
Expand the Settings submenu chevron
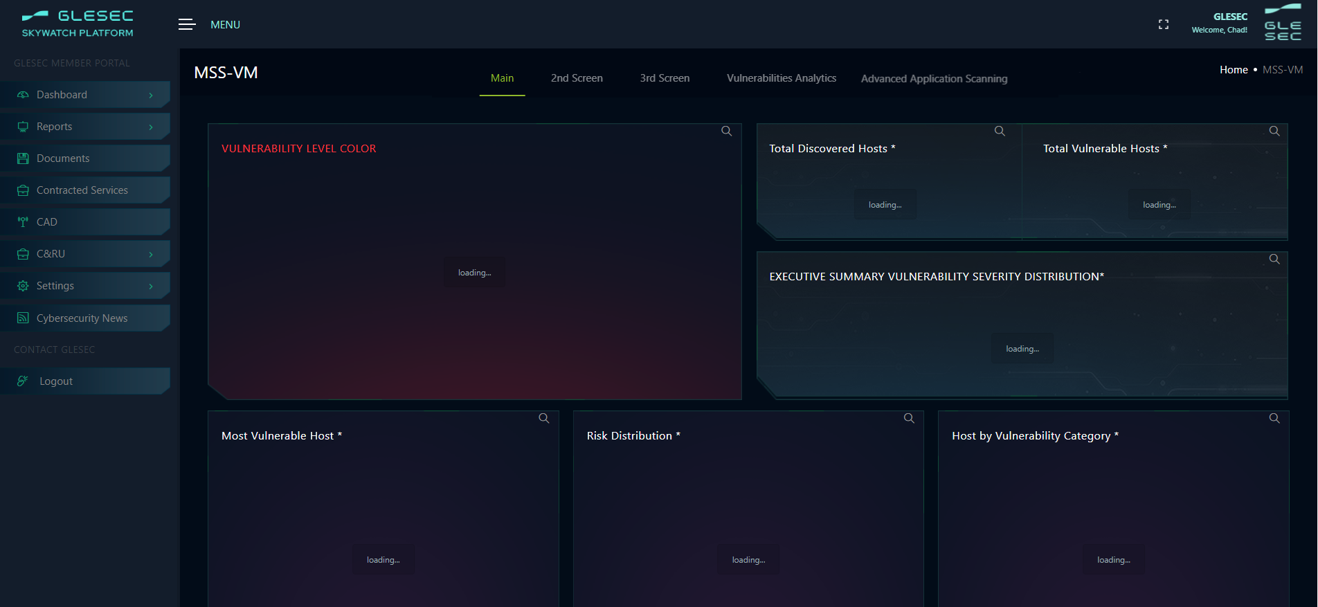click(151, 287)
